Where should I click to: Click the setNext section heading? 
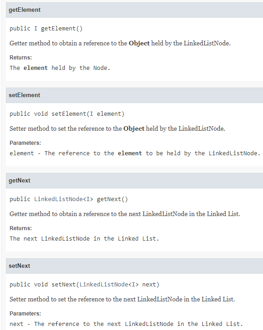click(19, 266)
